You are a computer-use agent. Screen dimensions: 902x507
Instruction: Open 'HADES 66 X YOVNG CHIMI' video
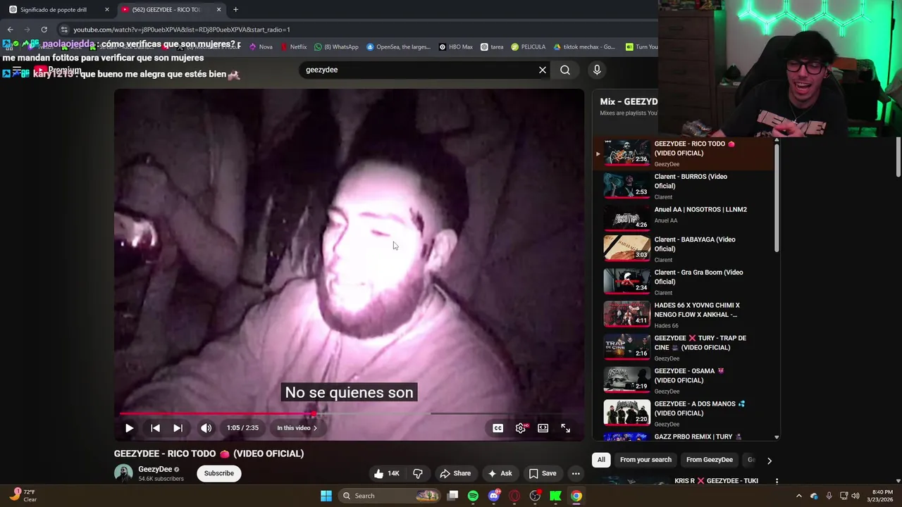(684, 315)
